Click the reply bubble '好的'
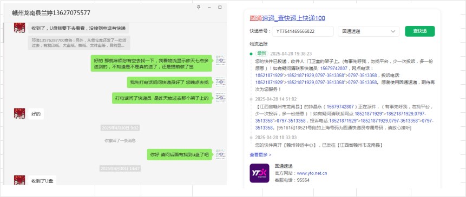This screenshot has height=197, width=466. click(x=36, y=114)
